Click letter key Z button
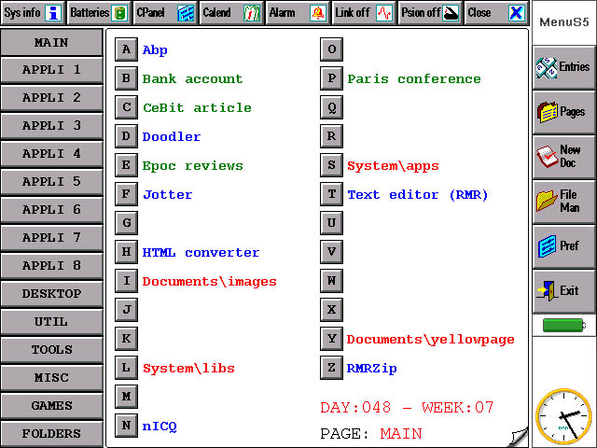Viewport: 597px width, 448px height. click(332, 368)
